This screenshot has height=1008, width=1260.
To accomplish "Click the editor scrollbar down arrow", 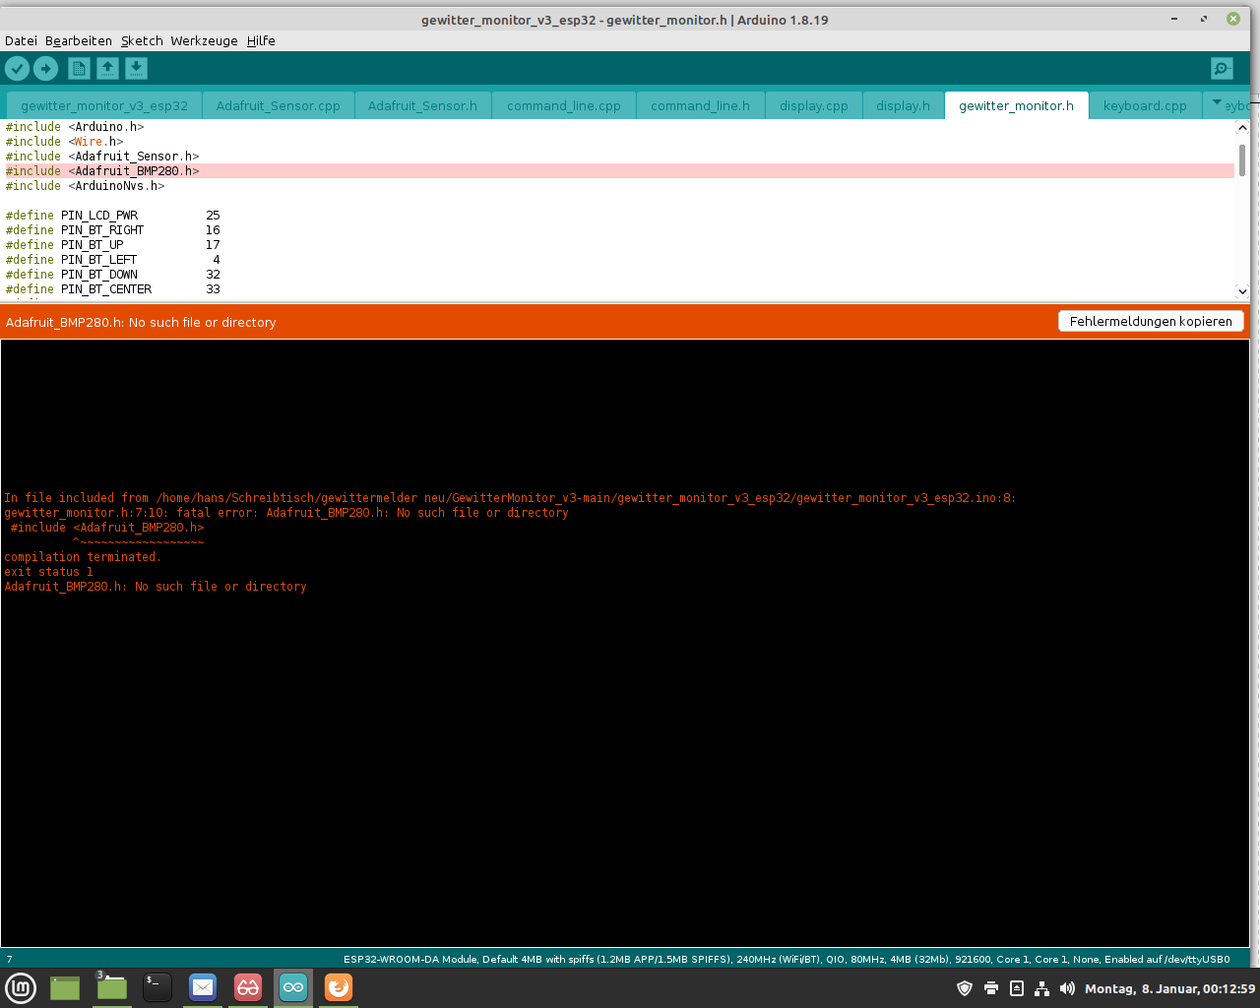I will click(1242, 290).
